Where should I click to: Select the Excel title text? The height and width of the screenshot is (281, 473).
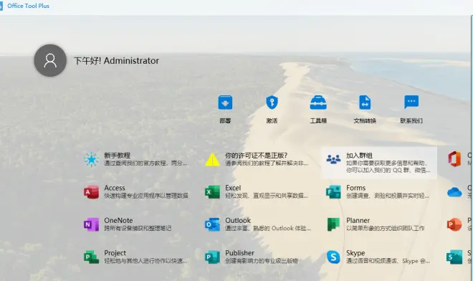(x=233, y=188)
